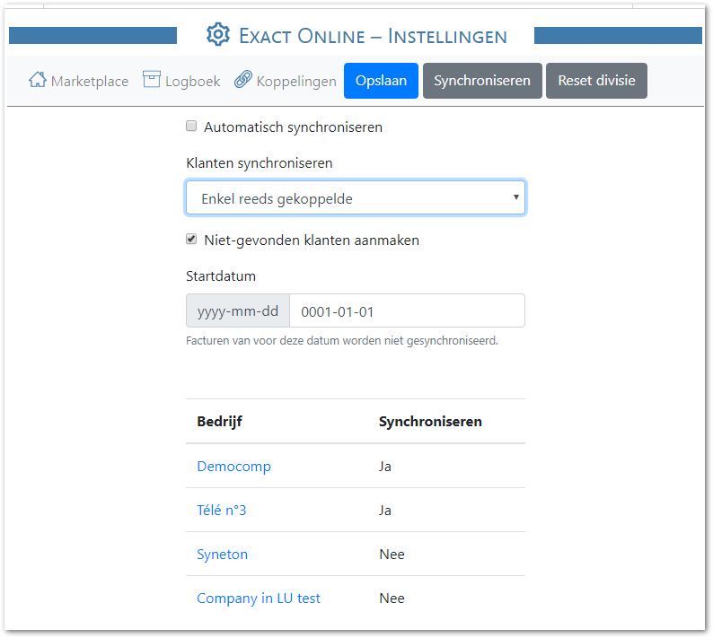
Task: Open the Marketplace menu item
Action: 78,81
